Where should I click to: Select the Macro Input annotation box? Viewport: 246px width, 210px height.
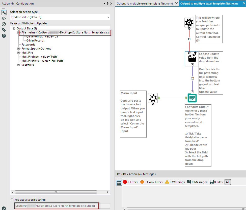click(x=133, y=114)
